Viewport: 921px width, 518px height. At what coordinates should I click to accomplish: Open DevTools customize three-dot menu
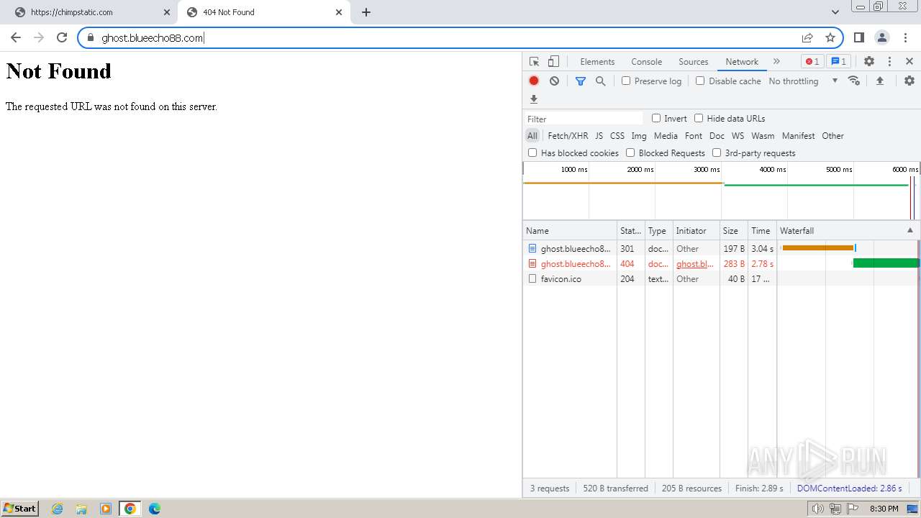889,62
